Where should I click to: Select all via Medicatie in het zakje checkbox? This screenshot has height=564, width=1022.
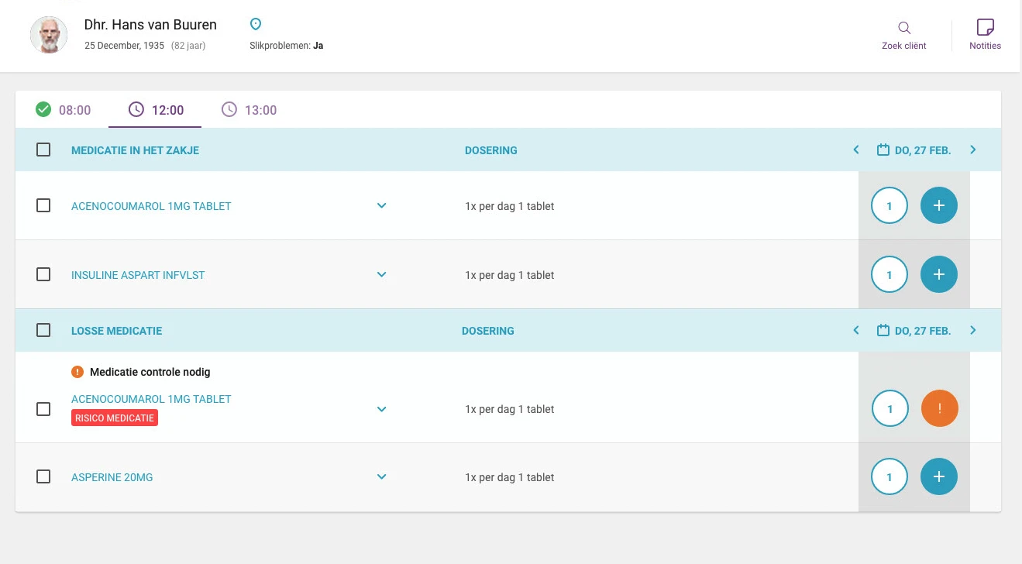point(43,150)
